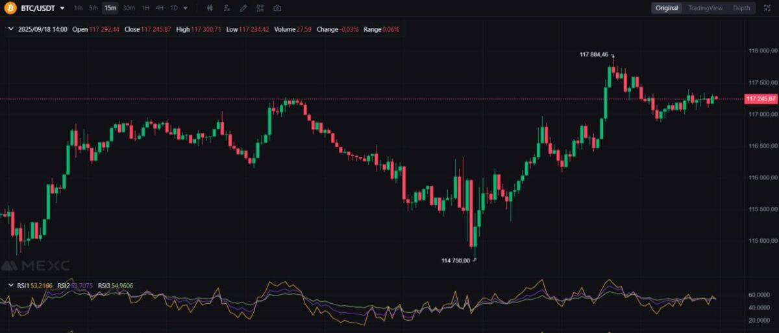Enter fullscreen chart mode
This screenshot has width=779, height=333.
tap(768, 8)
